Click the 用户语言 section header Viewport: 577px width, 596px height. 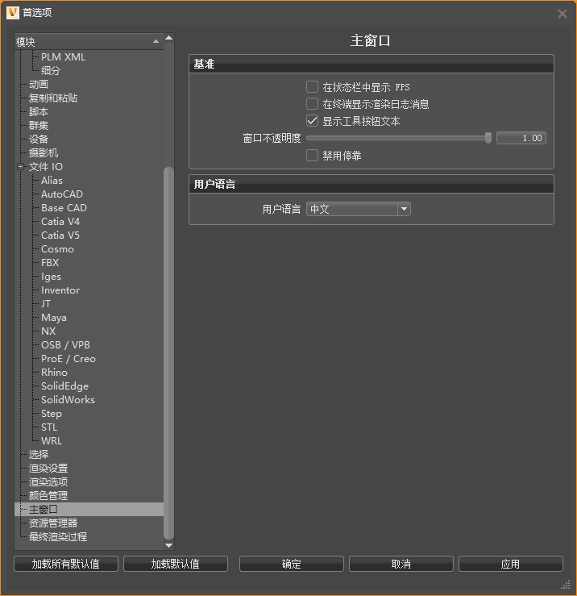click(x=372, y=184)
